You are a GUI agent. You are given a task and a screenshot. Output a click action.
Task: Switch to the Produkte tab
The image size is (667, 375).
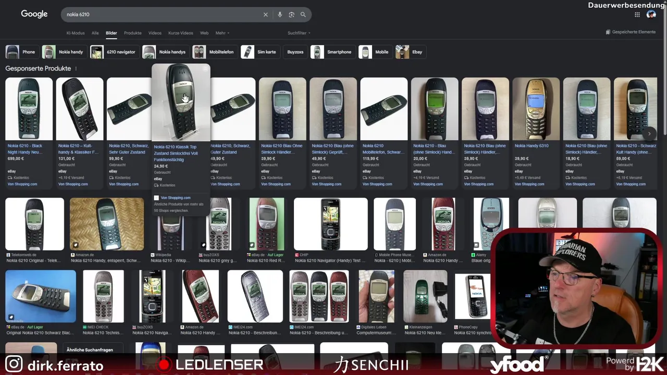tap(133, 33)
